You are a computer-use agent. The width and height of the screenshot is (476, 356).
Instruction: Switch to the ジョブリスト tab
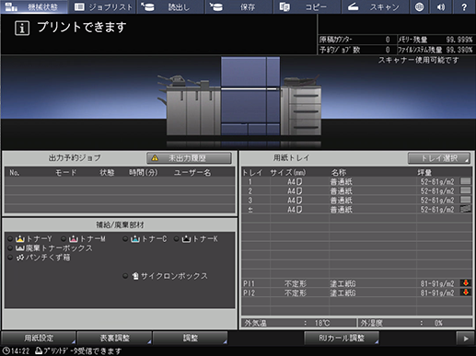(102, 6)
